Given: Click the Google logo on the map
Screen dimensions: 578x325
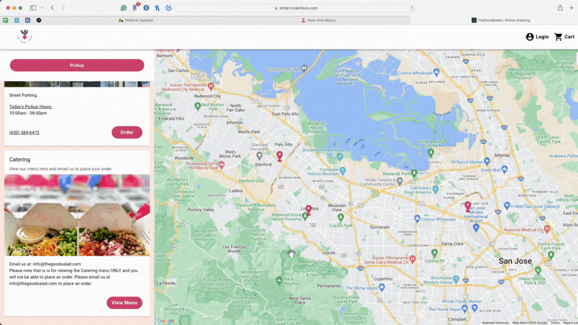Looking at the screenshot, I should (166, 321).
